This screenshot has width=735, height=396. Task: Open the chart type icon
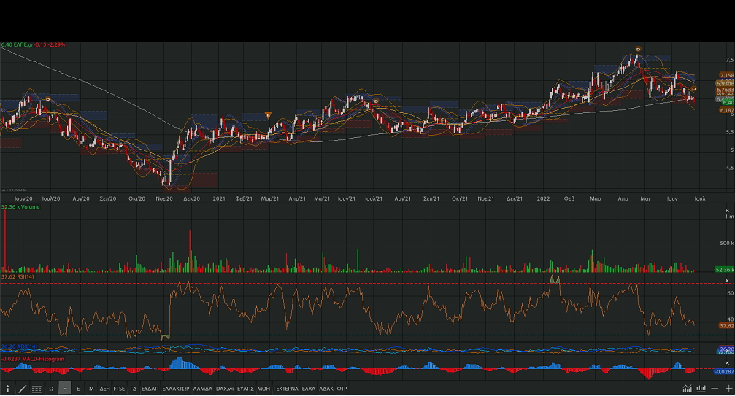pos(688,389)
